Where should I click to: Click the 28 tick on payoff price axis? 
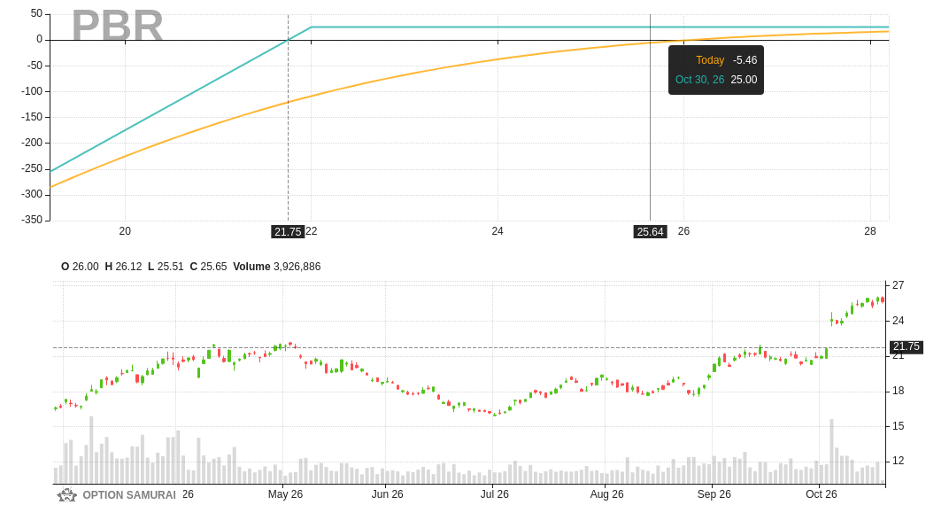[870, 230]
